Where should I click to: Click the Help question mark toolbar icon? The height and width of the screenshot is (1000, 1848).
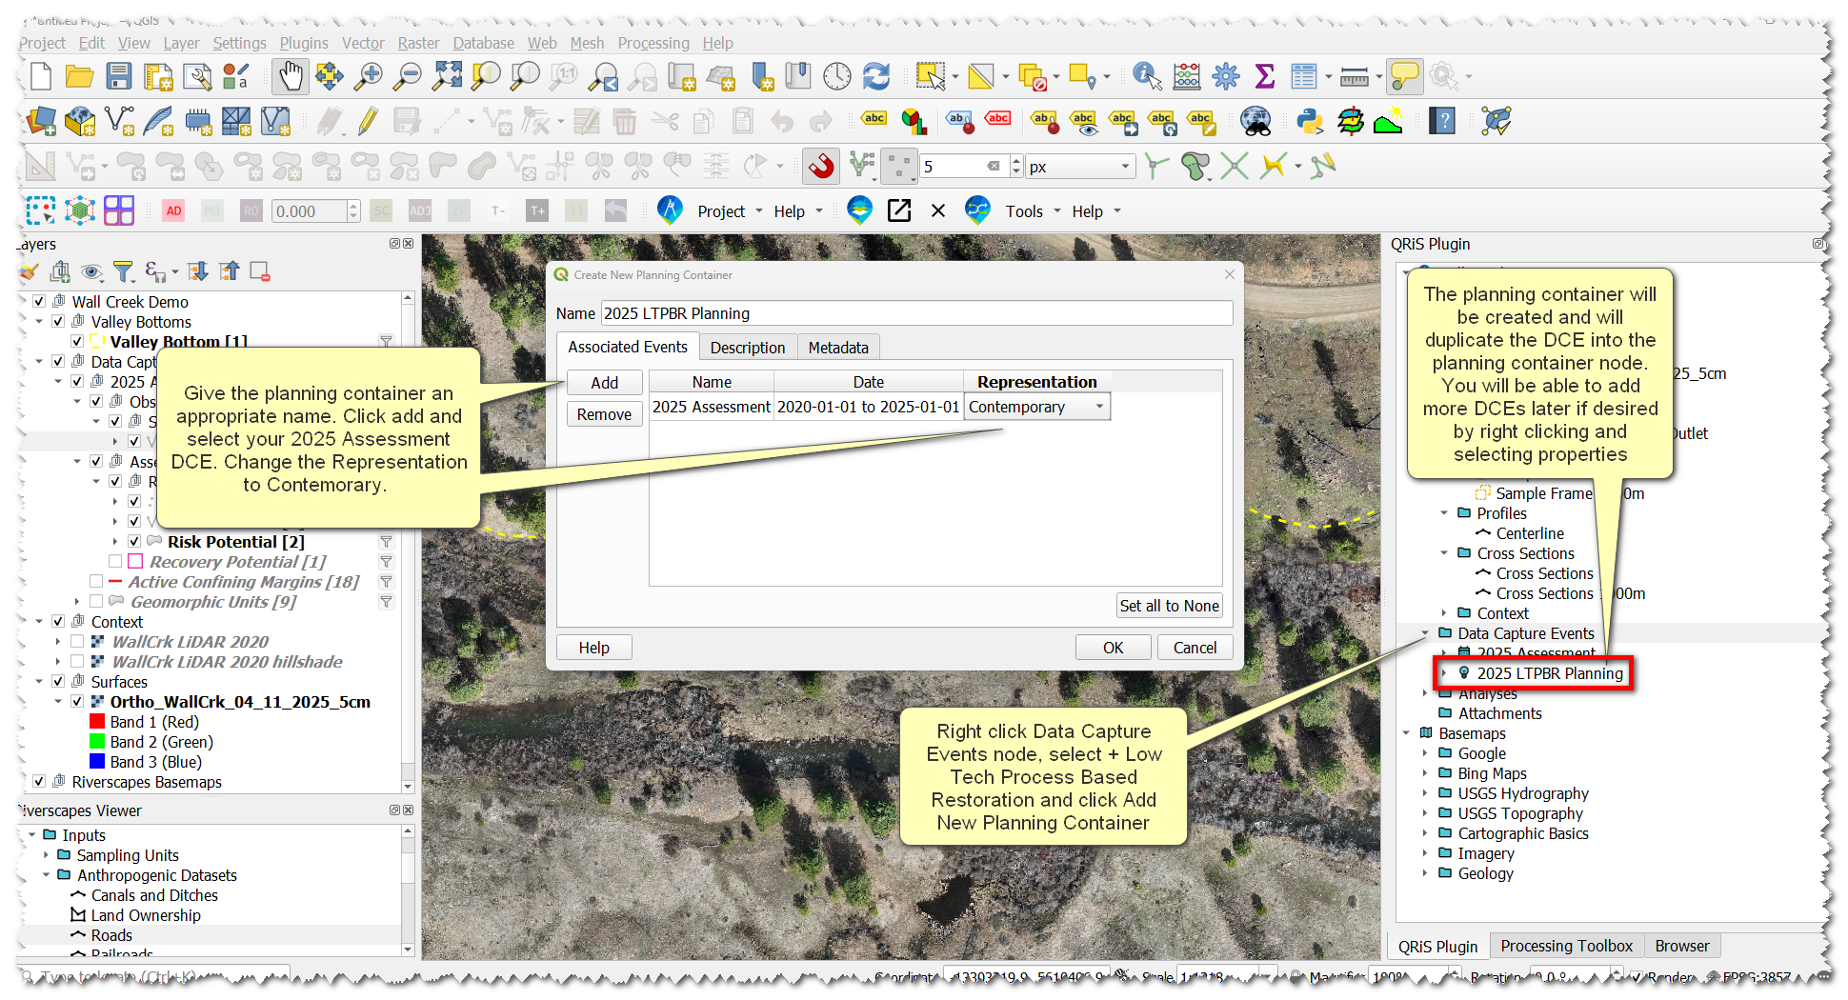pyautogui.click(x=1443, y=121)
